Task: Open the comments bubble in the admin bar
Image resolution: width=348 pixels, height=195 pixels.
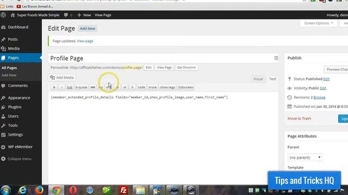Action: pos(68,15)
